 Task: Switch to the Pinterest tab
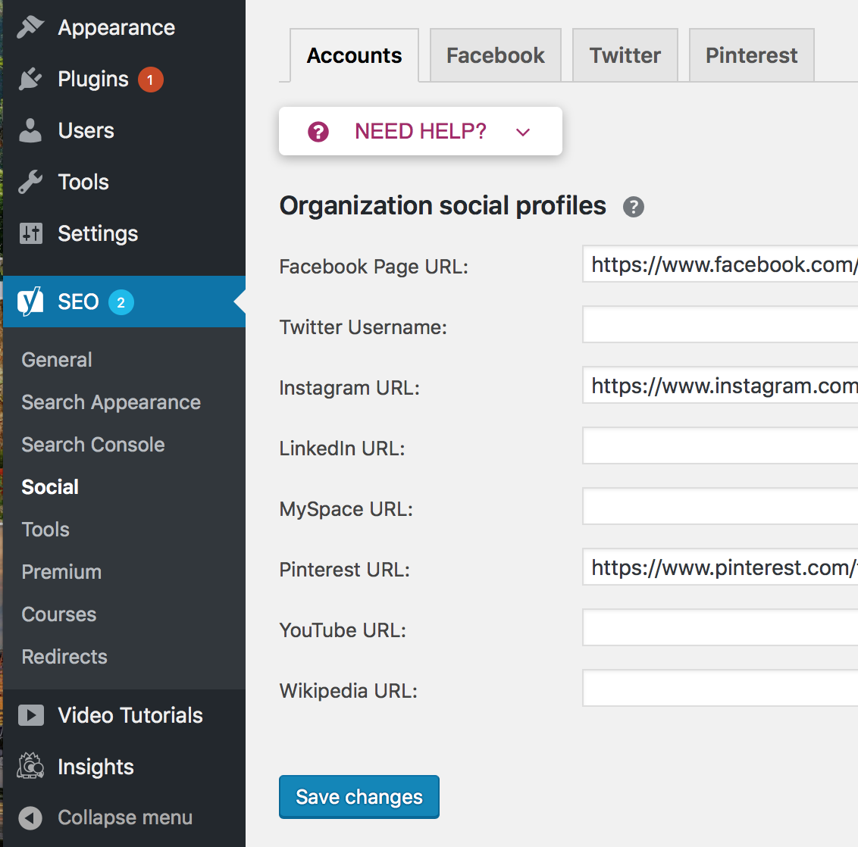[751, 55]
